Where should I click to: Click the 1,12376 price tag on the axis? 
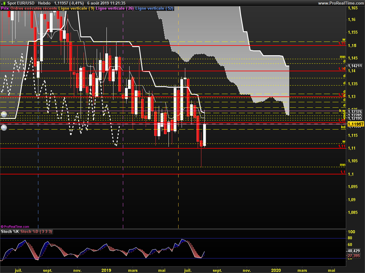[355, 111]
